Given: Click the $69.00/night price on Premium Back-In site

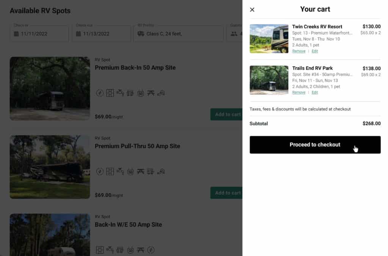Looking at the screenshot, I should click(x=109, y=117).
